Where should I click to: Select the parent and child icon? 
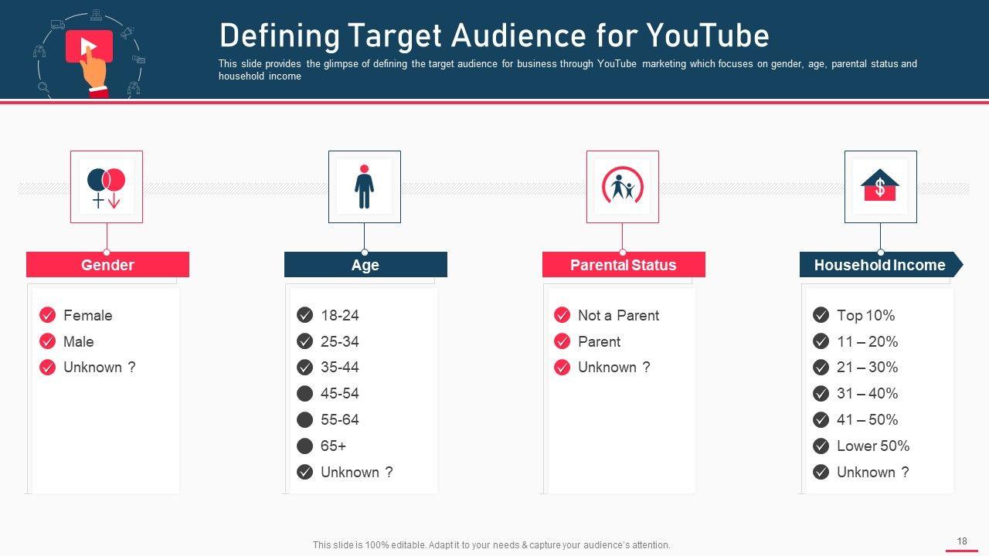(622, 187)
